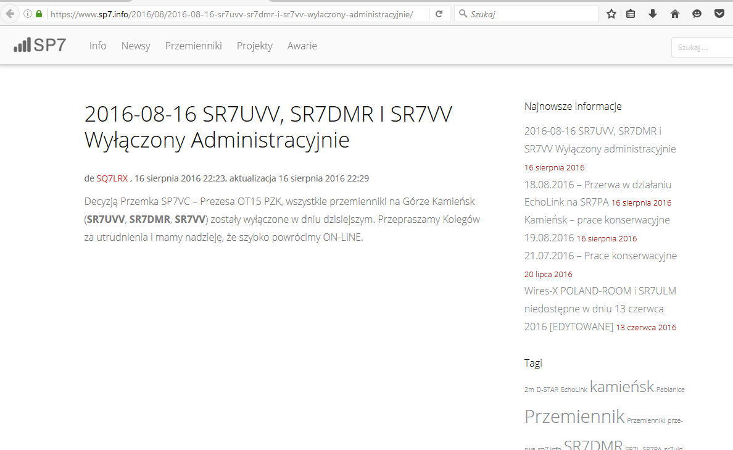Open the Kamieńsk prace konserwacyjne news link
The image size is (733, 450).
(597, 220)
